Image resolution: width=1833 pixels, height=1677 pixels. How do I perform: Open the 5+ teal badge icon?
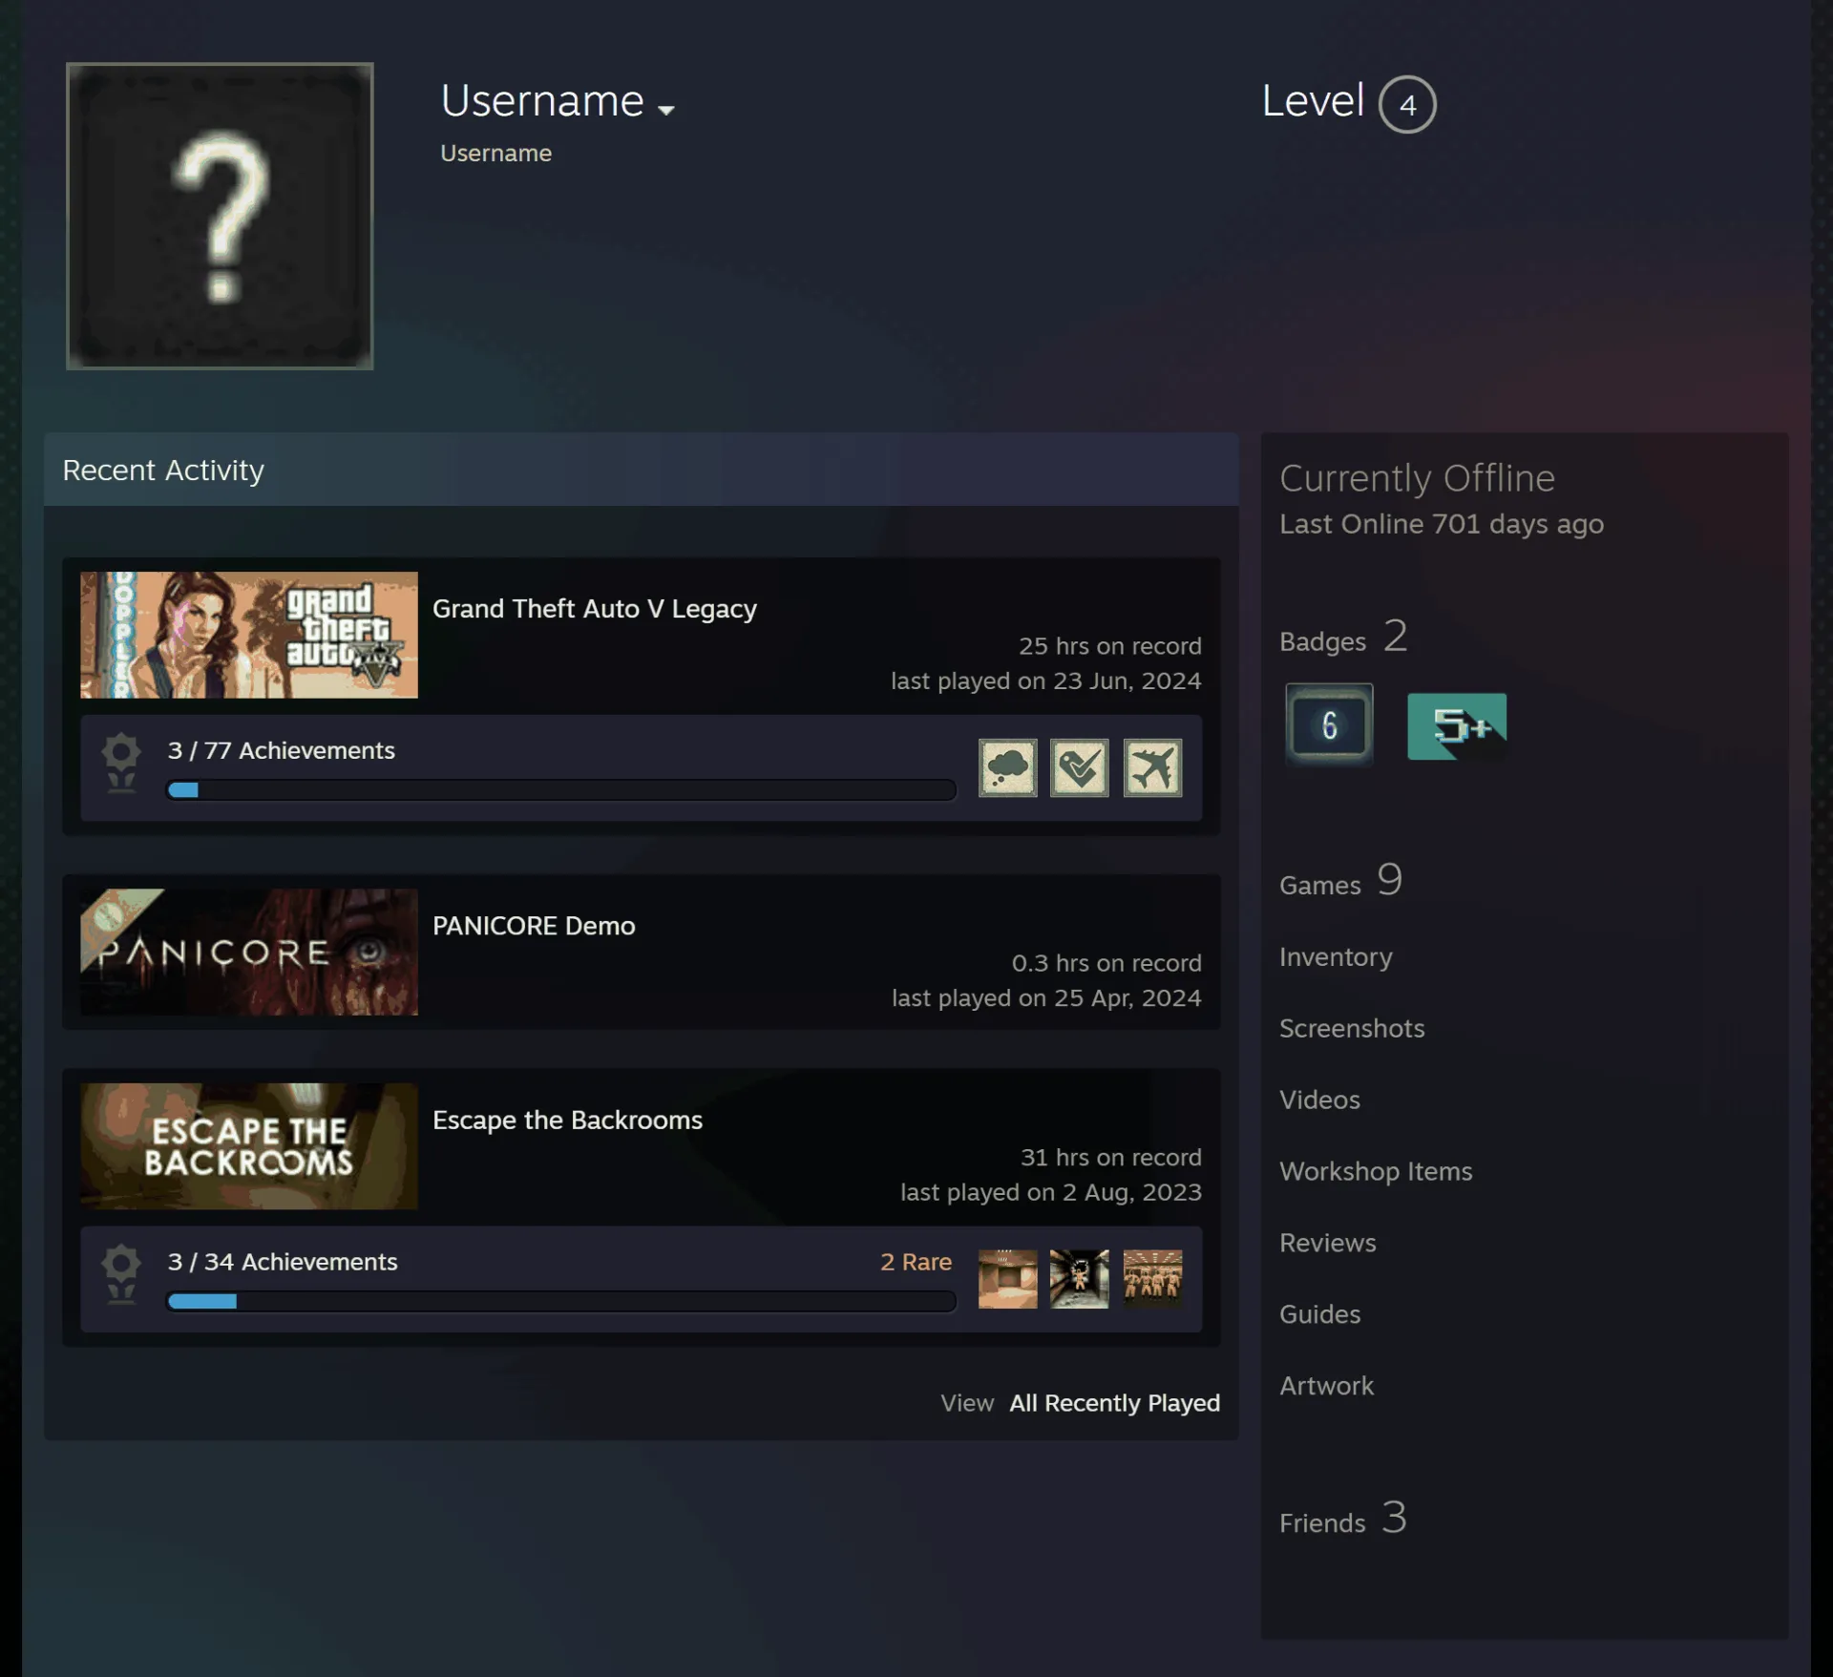1457,726
